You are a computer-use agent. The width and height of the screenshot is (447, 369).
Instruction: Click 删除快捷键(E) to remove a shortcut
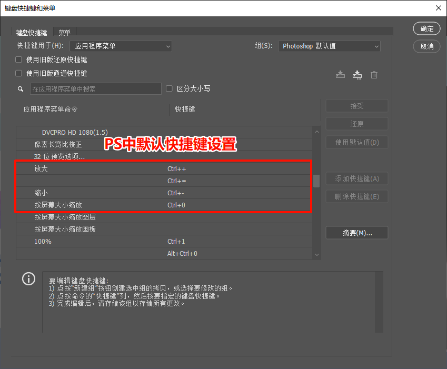pos(356,196)
